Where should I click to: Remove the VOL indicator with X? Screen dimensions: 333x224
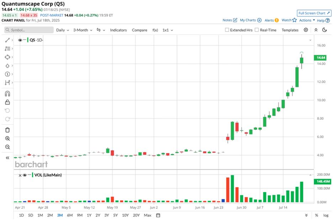[x=20, y=175]
